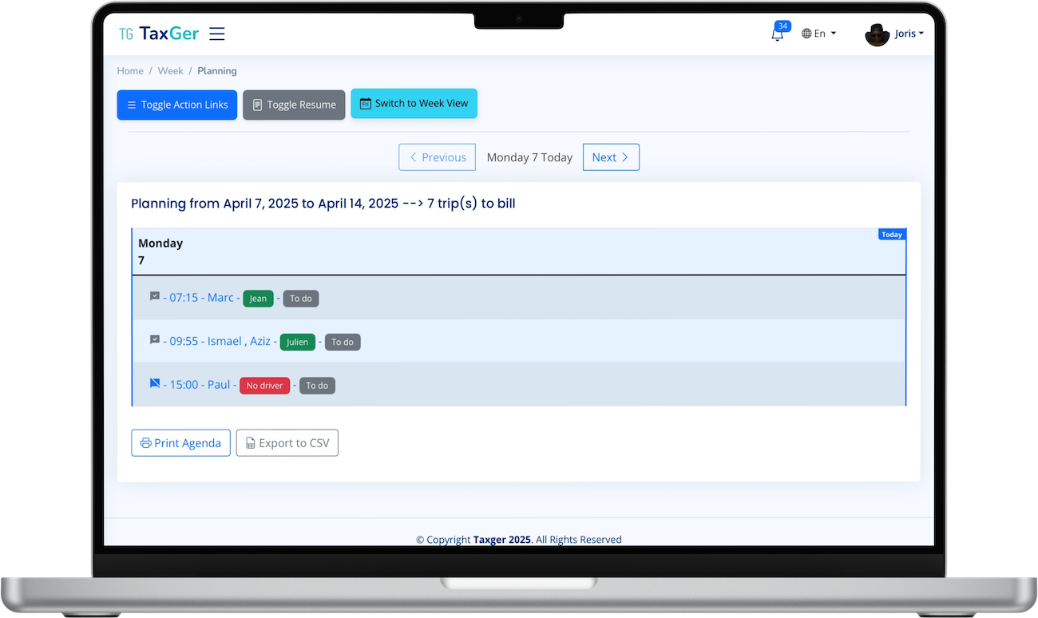Screen dimensions: 1038x618
Task: Expand the Joris user account menu
Action: coord(909,34)
